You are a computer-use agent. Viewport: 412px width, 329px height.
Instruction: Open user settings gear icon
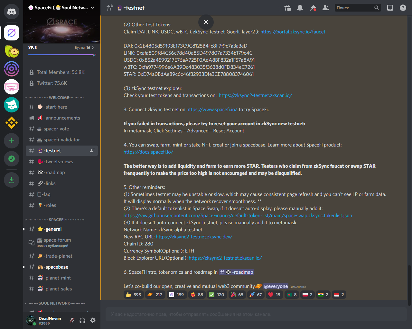[93, 320]
